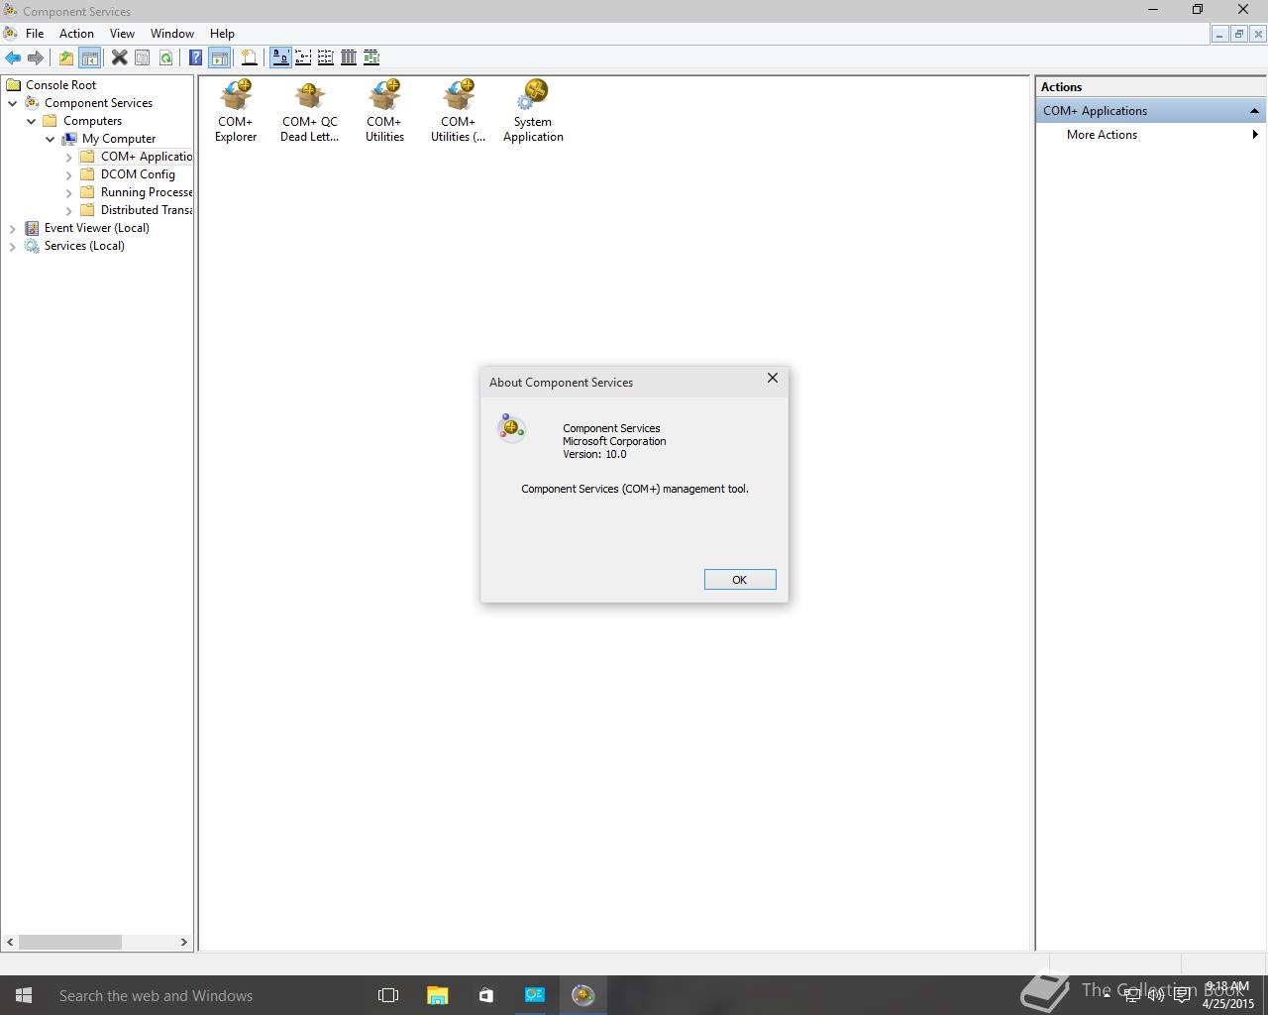Collapse the Component Services tree node
Screen dimensions: 1268x1015
click(13, 103)
